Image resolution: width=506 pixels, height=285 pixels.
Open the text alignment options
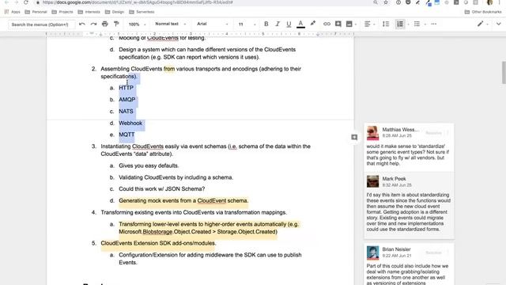(367, 24)
